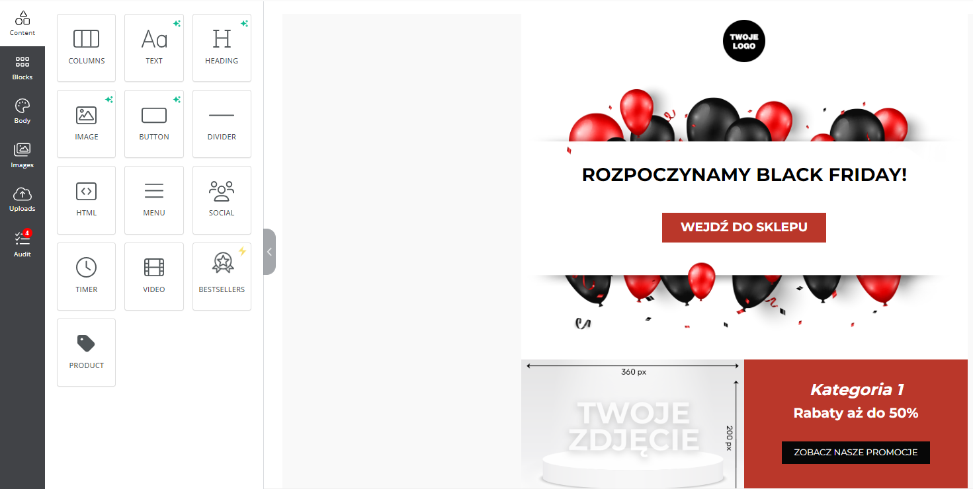Viewport: 973px width, 489px height.
Task: Choose the Divider block
Action: (x=222, y=124)
